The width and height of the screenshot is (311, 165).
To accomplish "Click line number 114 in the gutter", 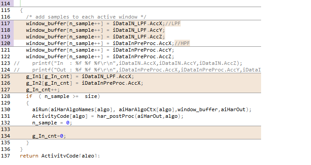I will tap(5, 4).
